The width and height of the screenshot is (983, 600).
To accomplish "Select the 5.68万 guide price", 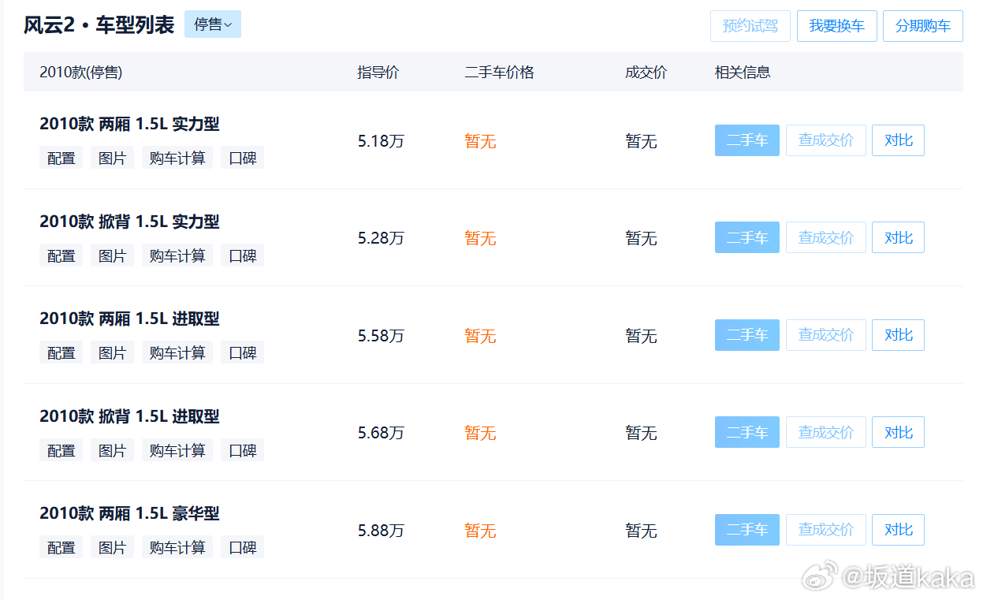I will coord(381,433).
